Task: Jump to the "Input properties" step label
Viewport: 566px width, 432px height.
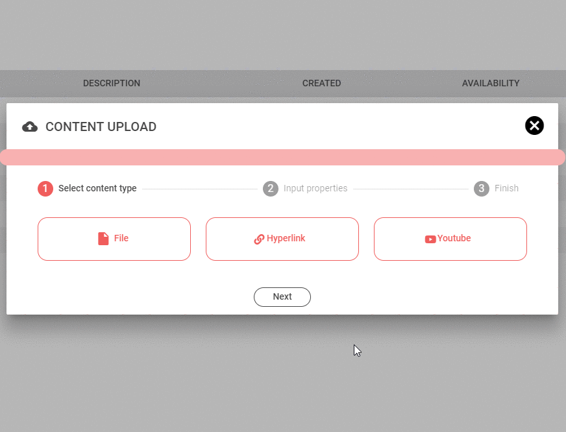Action: pos(315,189)
